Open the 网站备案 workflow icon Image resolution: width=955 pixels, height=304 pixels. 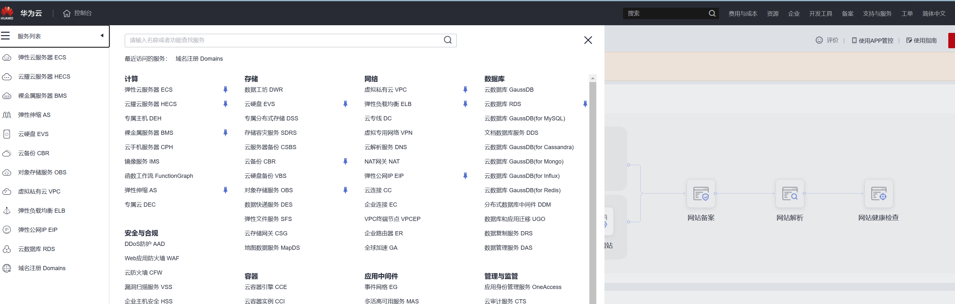tap(701, 194)
